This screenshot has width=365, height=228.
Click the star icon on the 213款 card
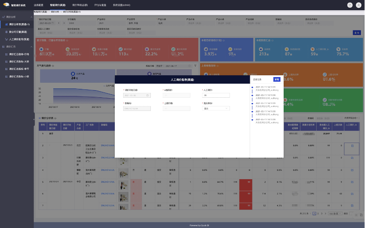[261, 49]
